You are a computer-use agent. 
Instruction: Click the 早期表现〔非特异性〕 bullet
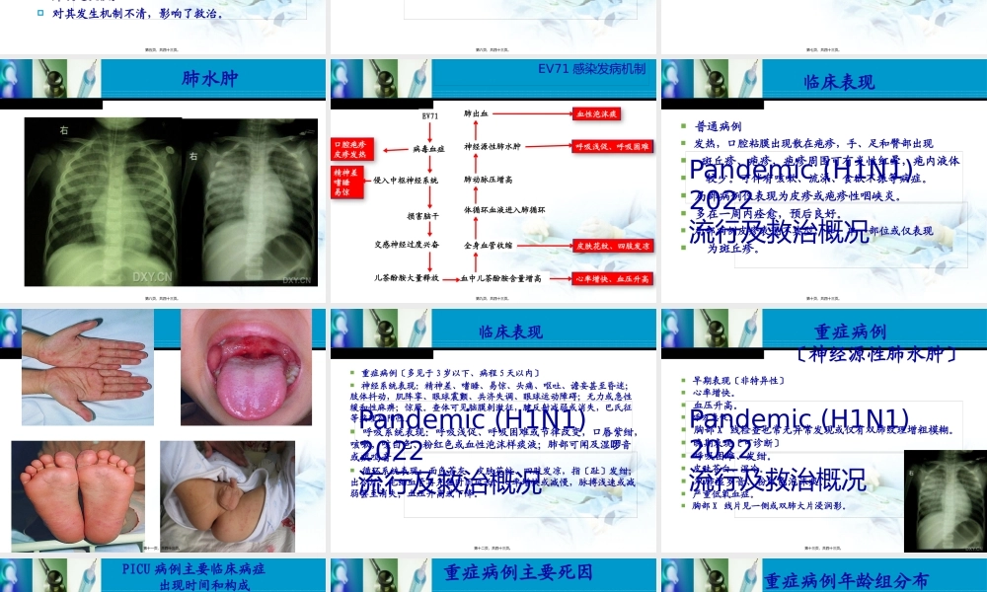(738, 381)
